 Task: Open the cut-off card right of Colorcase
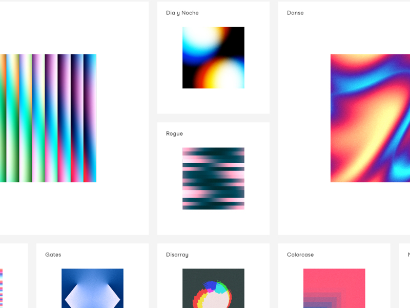404,276
